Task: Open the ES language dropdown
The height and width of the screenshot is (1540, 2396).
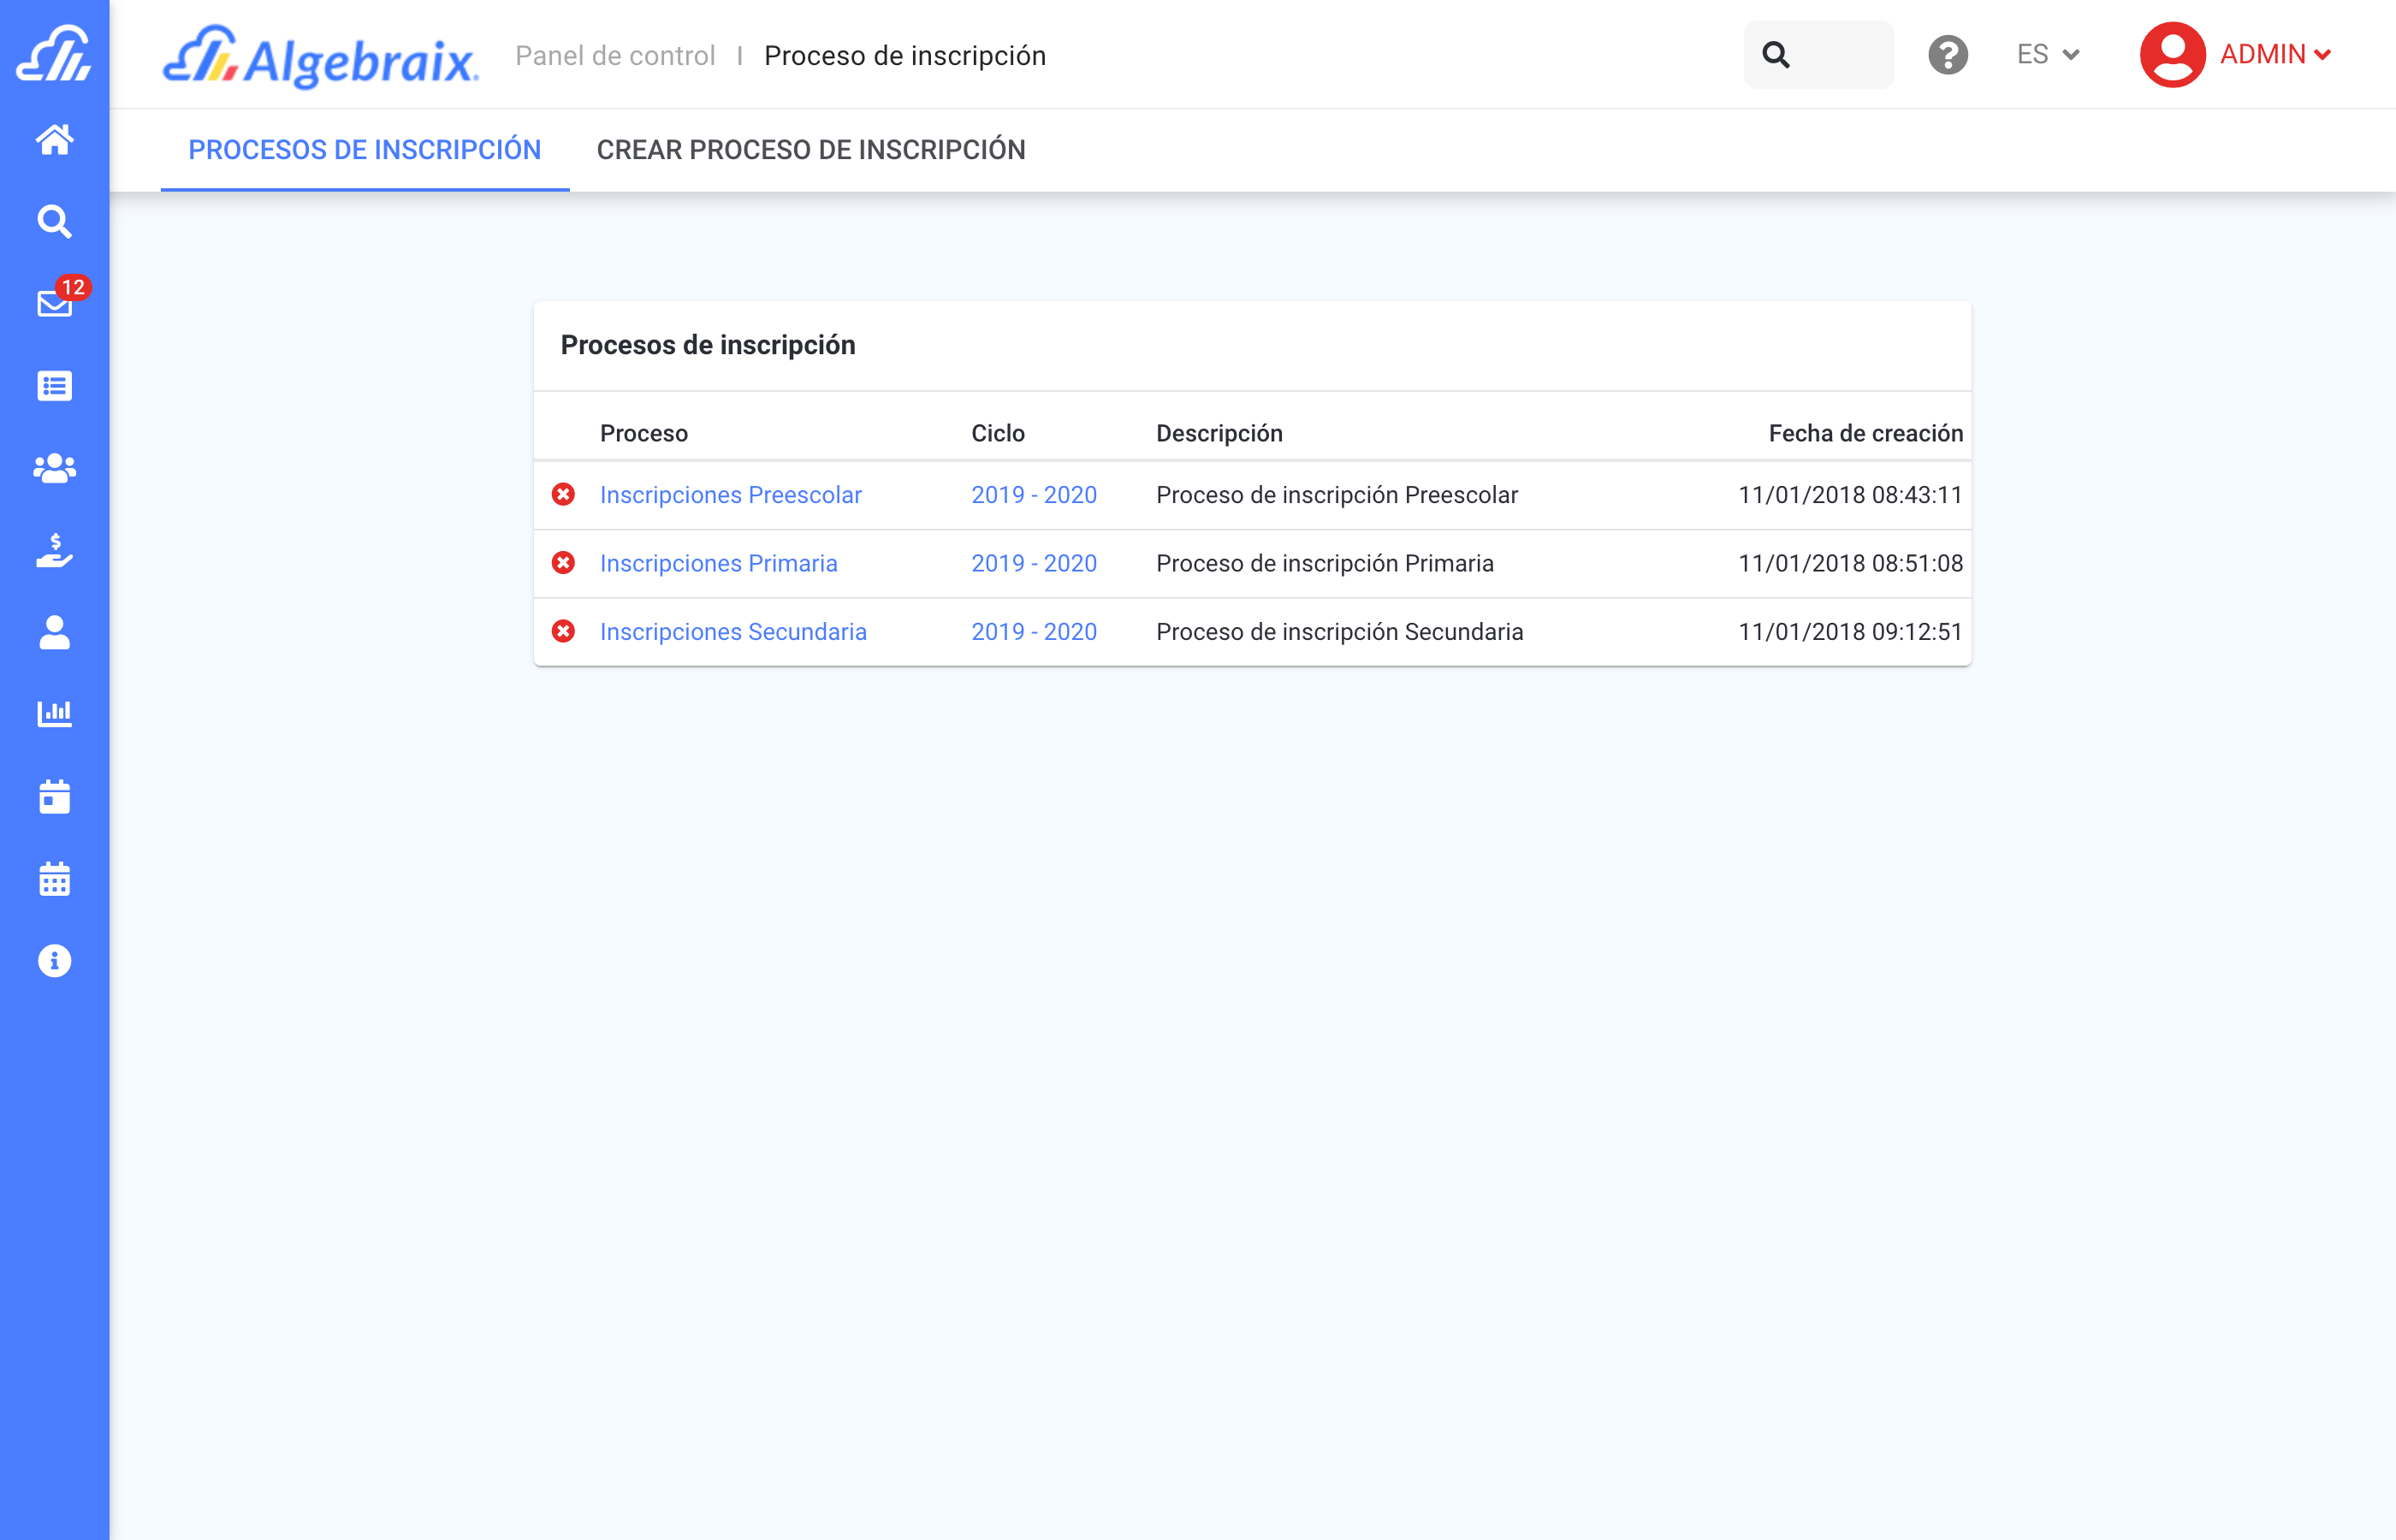Action: [2046, 55]
